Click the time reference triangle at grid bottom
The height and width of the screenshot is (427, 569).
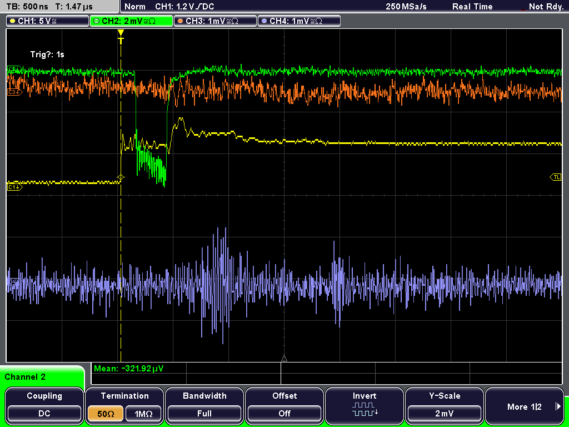coord(284,359)
